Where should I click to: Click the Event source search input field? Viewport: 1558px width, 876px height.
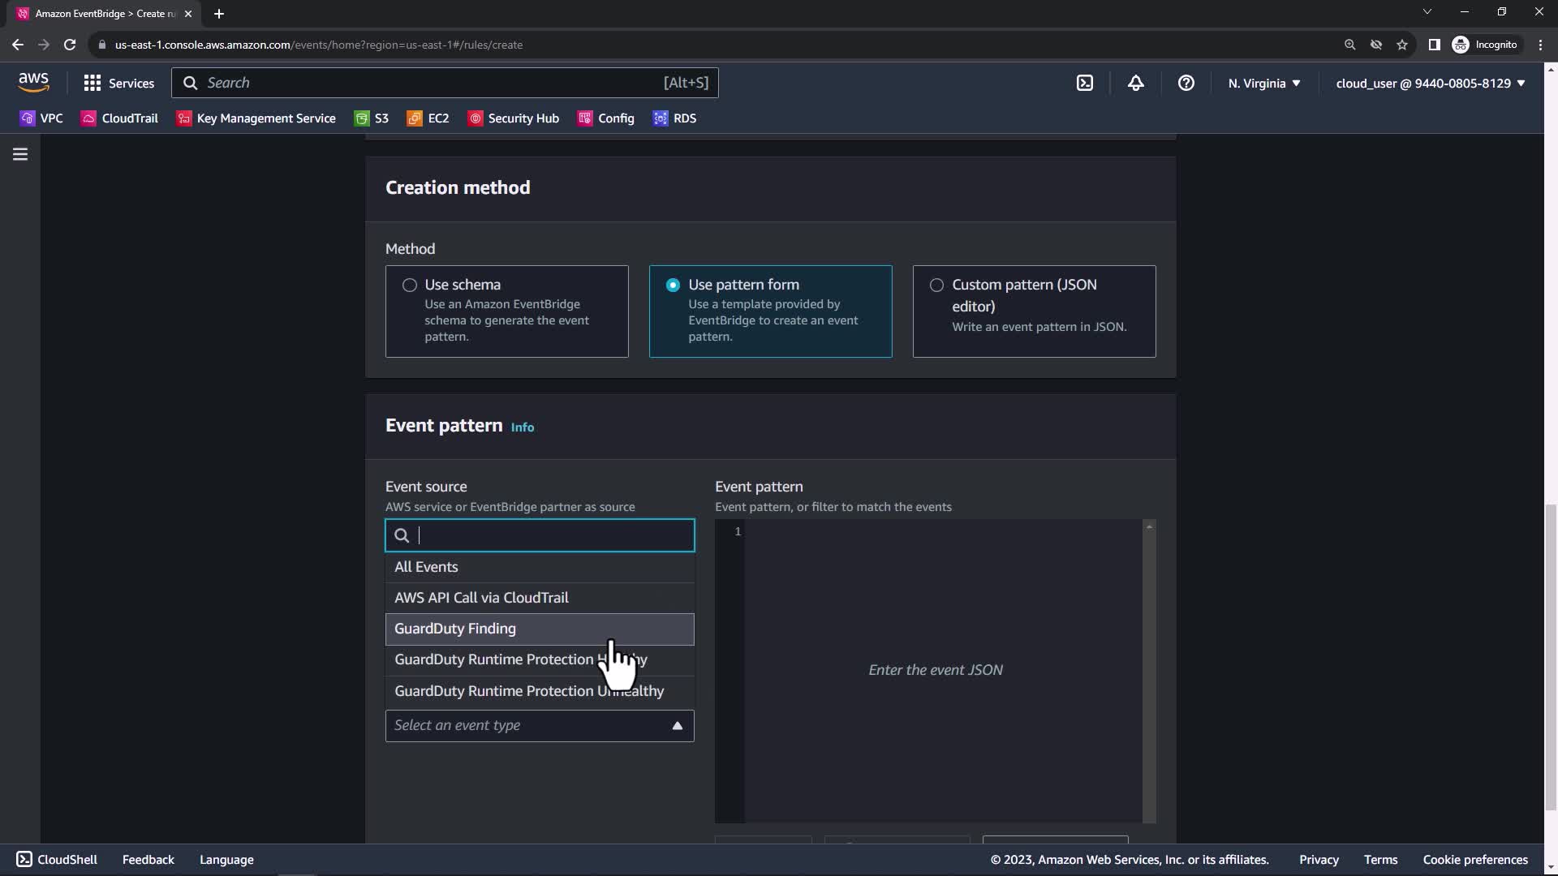(x=552, y=535)
